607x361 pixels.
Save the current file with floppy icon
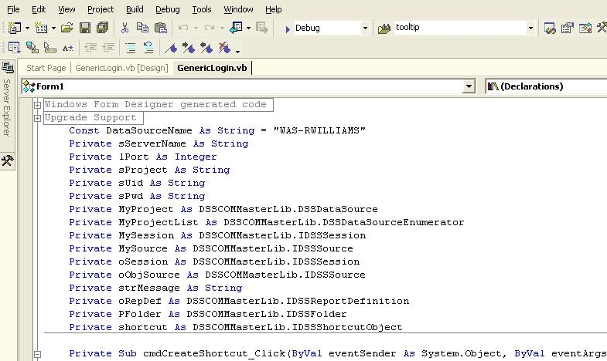[85, 28]
